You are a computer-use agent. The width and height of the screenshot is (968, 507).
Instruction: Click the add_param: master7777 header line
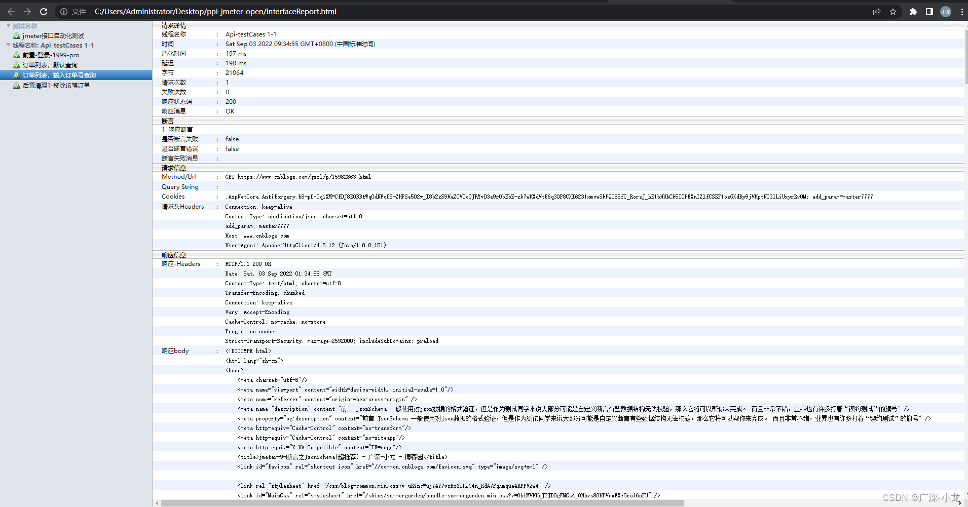click(x=257, y=226)
